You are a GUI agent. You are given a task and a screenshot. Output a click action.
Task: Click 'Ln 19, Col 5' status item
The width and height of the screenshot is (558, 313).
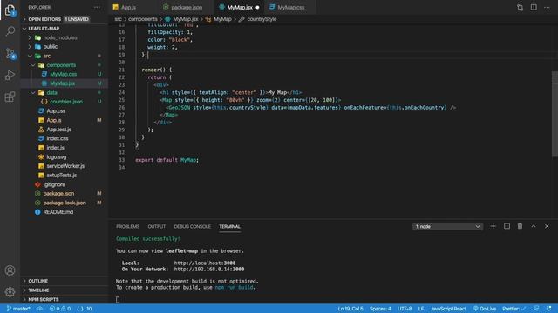350,309
